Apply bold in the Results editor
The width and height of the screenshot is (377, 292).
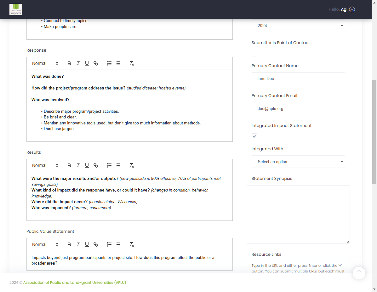click(x=69, y=165)
